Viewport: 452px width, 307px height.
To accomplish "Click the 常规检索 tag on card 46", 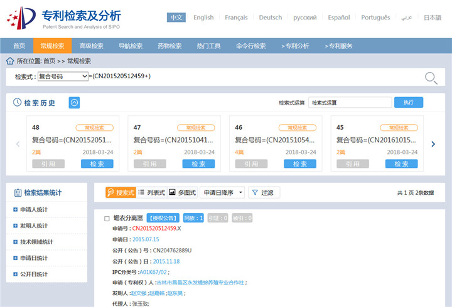I will pyautogui.click(x=297, y=127).
